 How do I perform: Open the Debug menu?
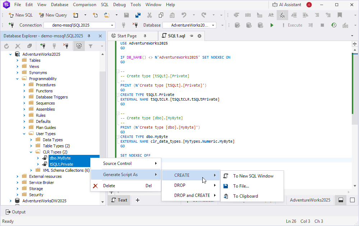(x=119, y=5)
